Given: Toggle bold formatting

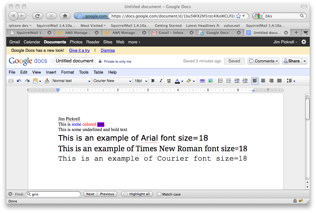Looking at the screenshot, I should (153, 81).
